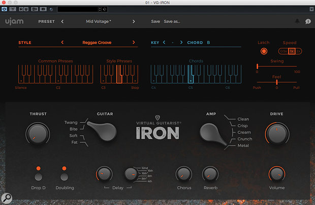315x205 pixels.
Task: Select Cream amp type
Action: tap(244, 132)
